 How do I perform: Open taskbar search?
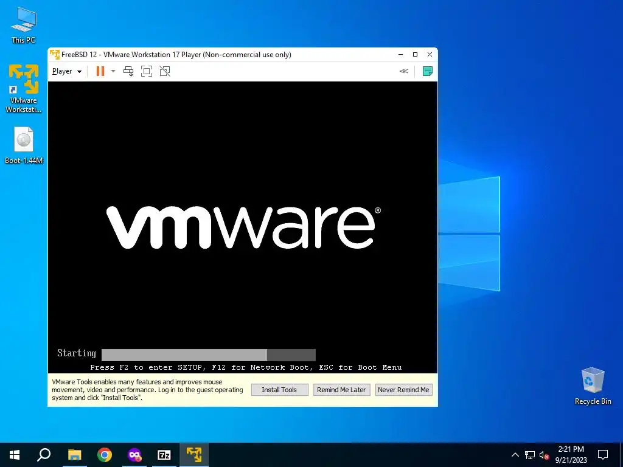tap(44, 455)
